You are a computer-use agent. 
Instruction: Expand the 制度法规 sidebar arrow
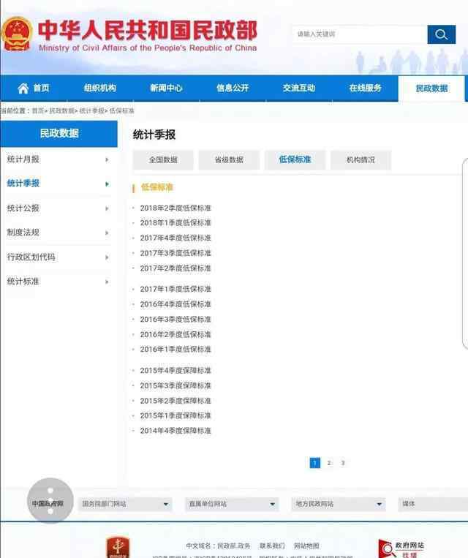tap(107, 233)
